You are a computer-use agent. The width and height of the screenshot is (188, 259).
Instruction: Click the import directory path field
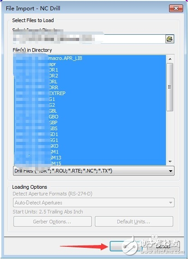[x=89, y=39]
